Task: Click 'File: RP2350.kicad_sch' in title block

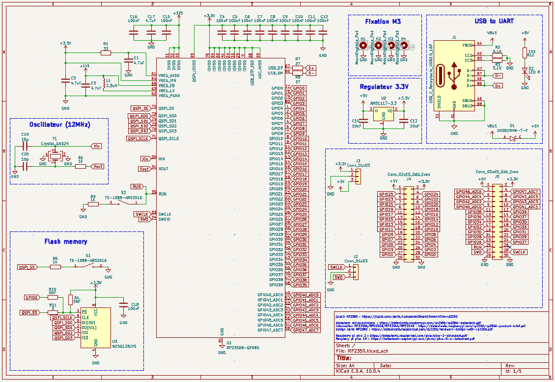Action: [362, 351]
